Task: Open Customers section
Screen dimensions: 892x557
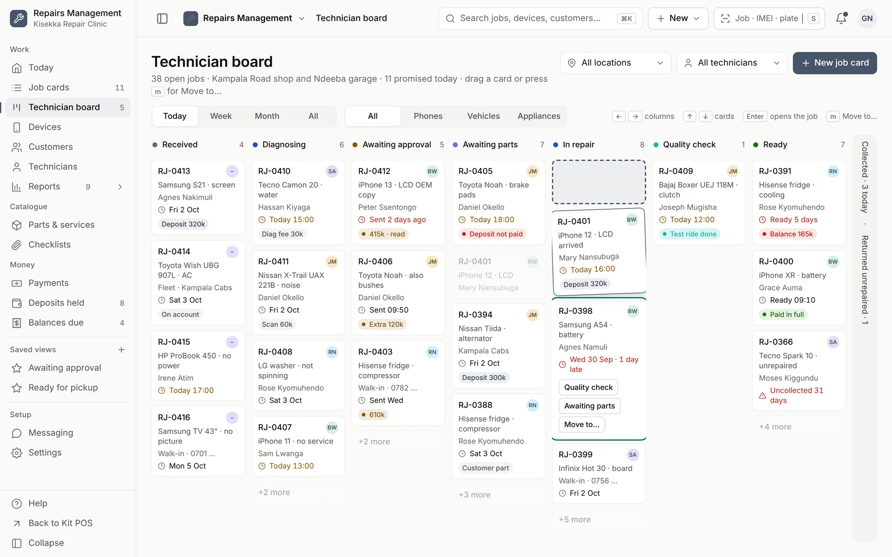Action: tap(68, 147)
